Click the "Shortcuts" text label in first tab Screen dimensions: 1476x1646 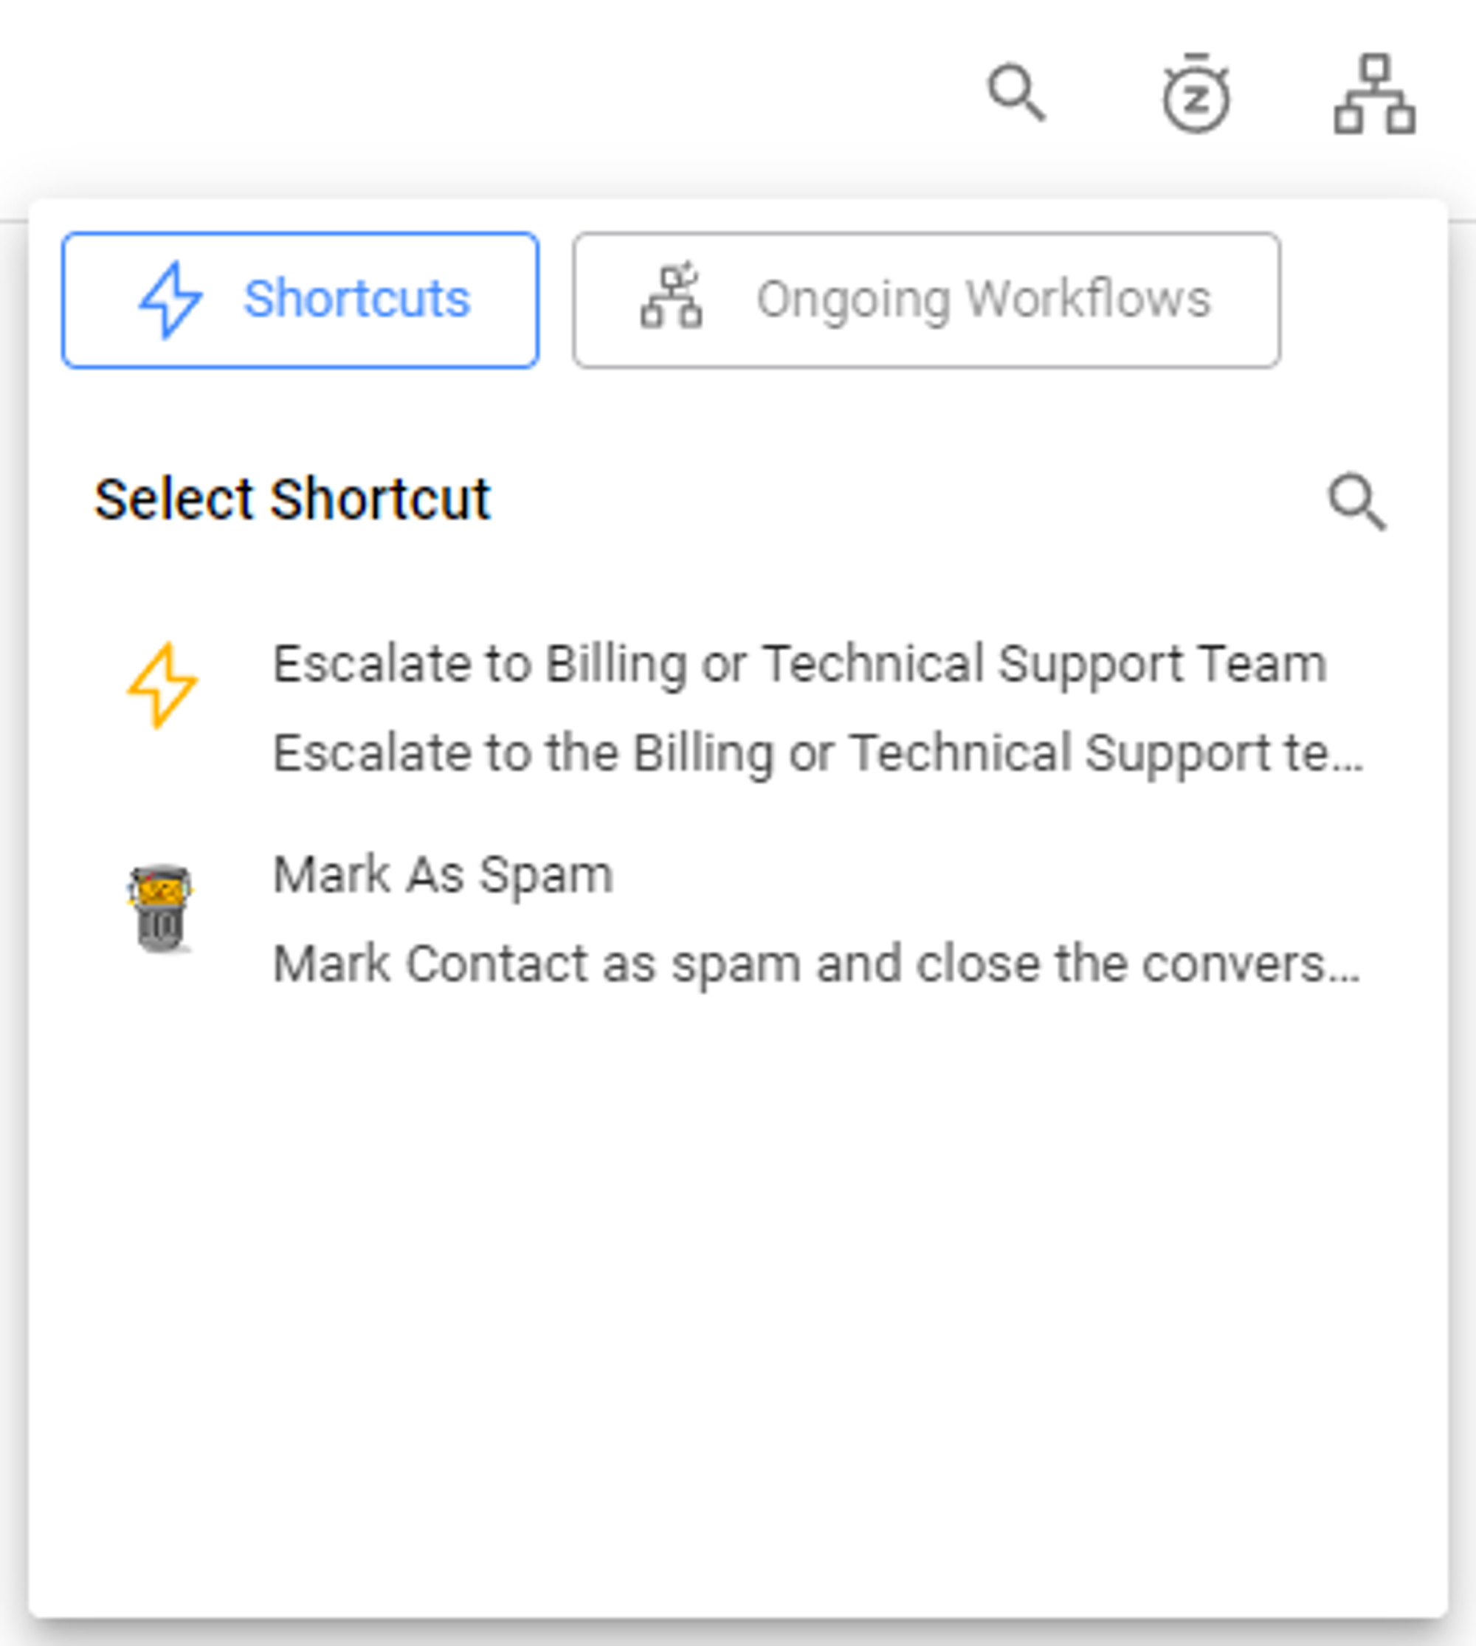[x=357, y=300]
